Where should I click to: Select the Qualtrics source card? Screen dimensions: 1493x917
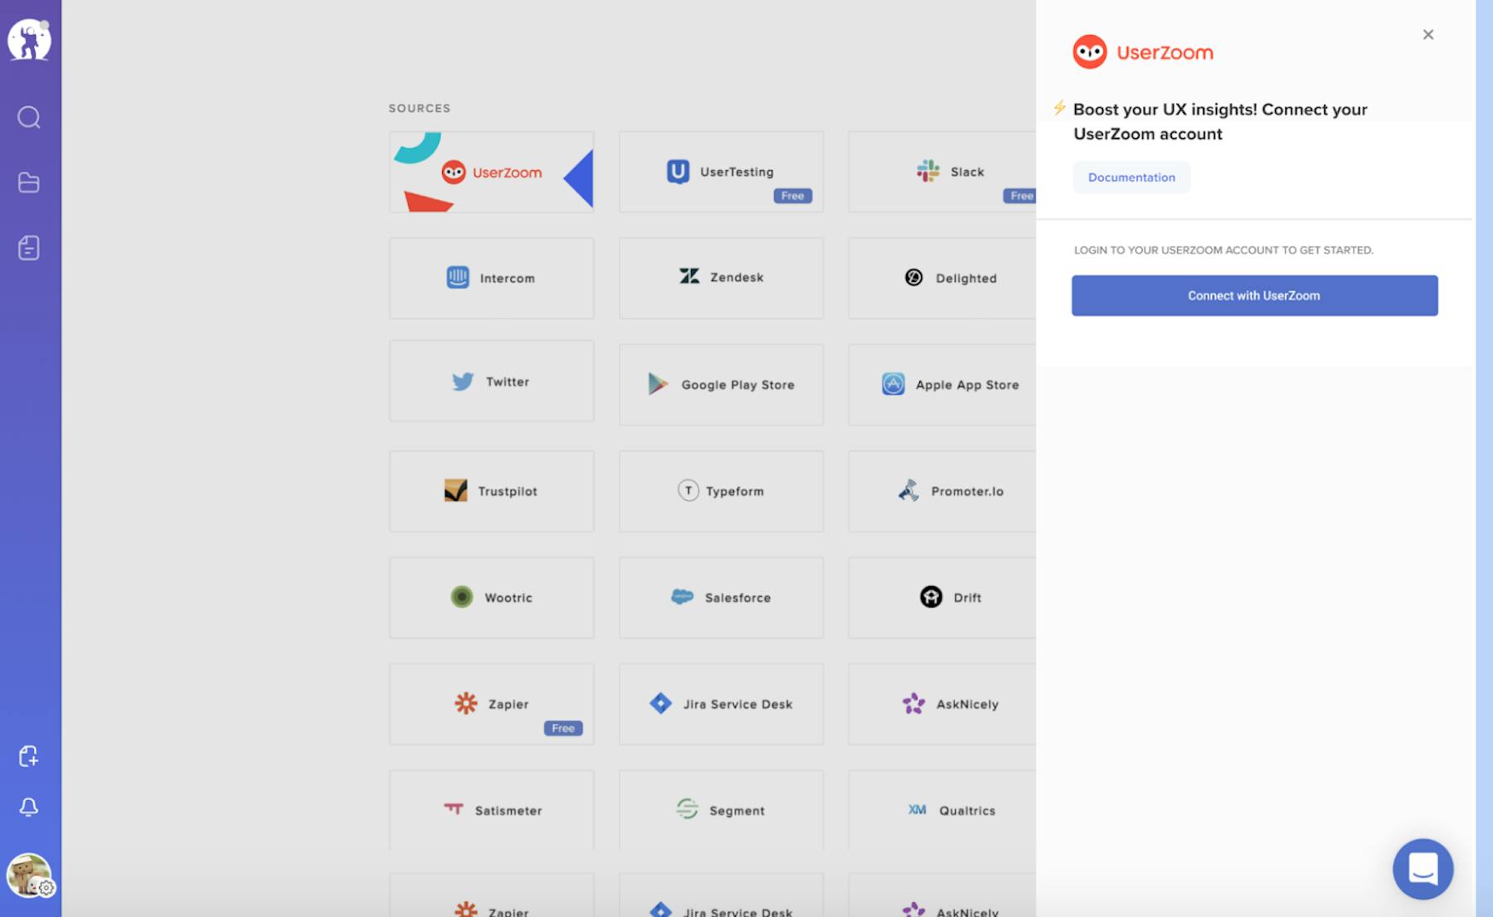click(x=942, y=810)
